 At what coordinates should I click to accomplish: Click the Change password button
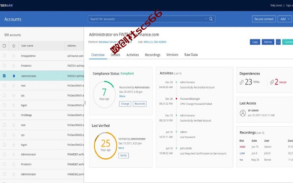(125, 104)
